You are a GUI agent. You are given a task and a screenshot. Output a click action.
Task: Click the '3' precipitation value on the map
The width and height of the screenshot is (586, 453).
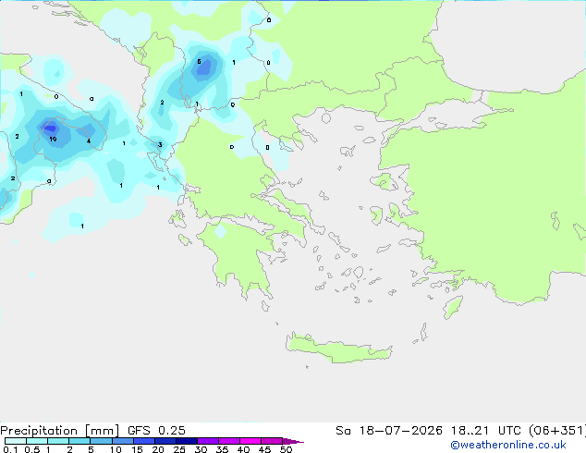click(x=160, y=144)
